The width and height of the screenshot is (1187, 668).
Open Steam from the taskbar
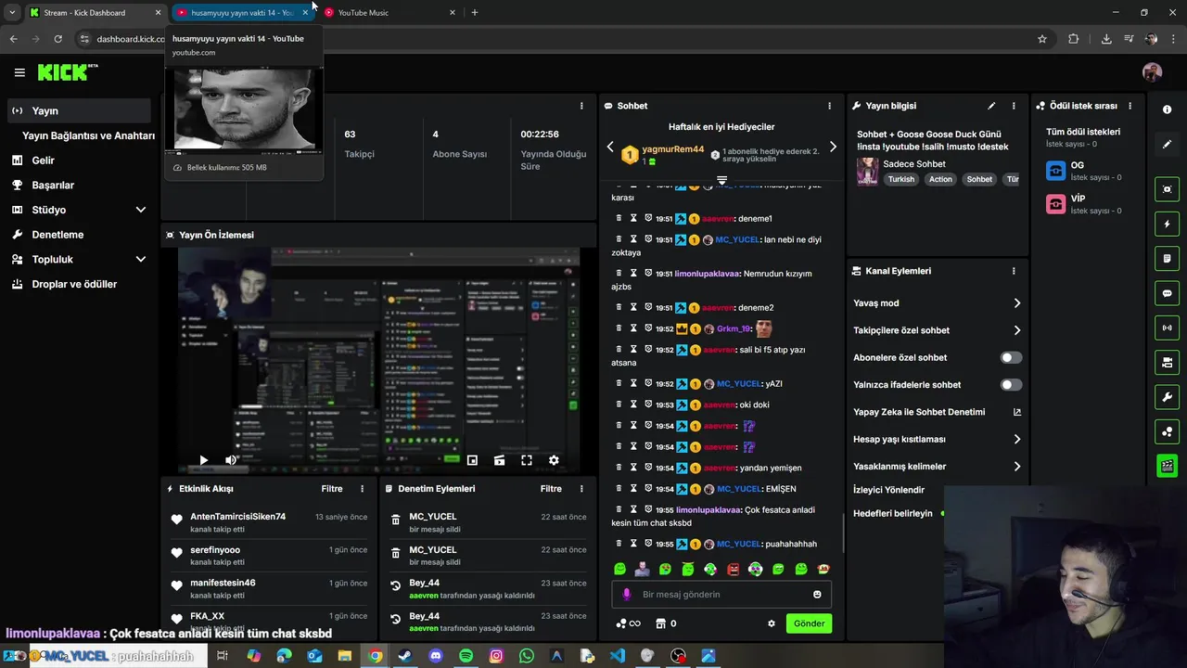pos(405,656)
